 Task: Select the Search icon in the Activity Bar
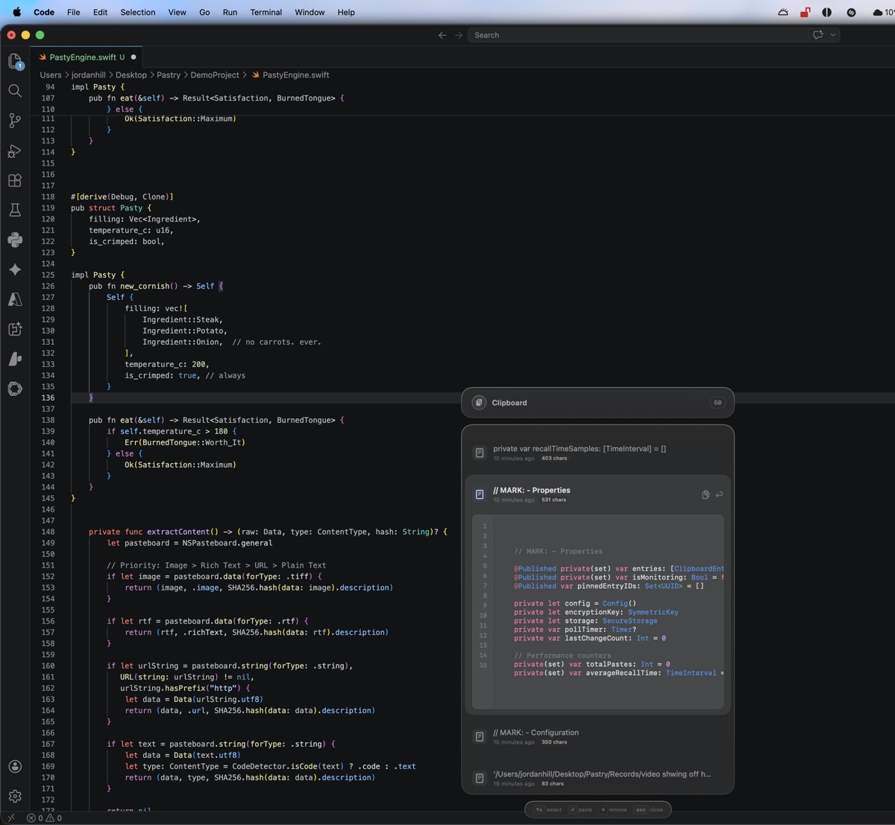tap(15, 91)
